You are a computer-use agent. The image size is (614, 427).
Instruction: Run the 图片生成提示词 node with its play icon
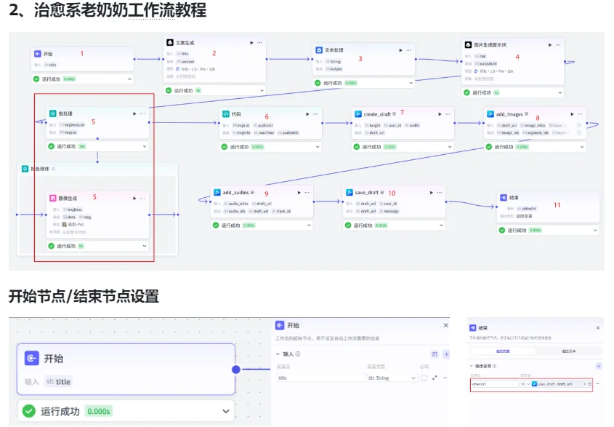[550, 45]
